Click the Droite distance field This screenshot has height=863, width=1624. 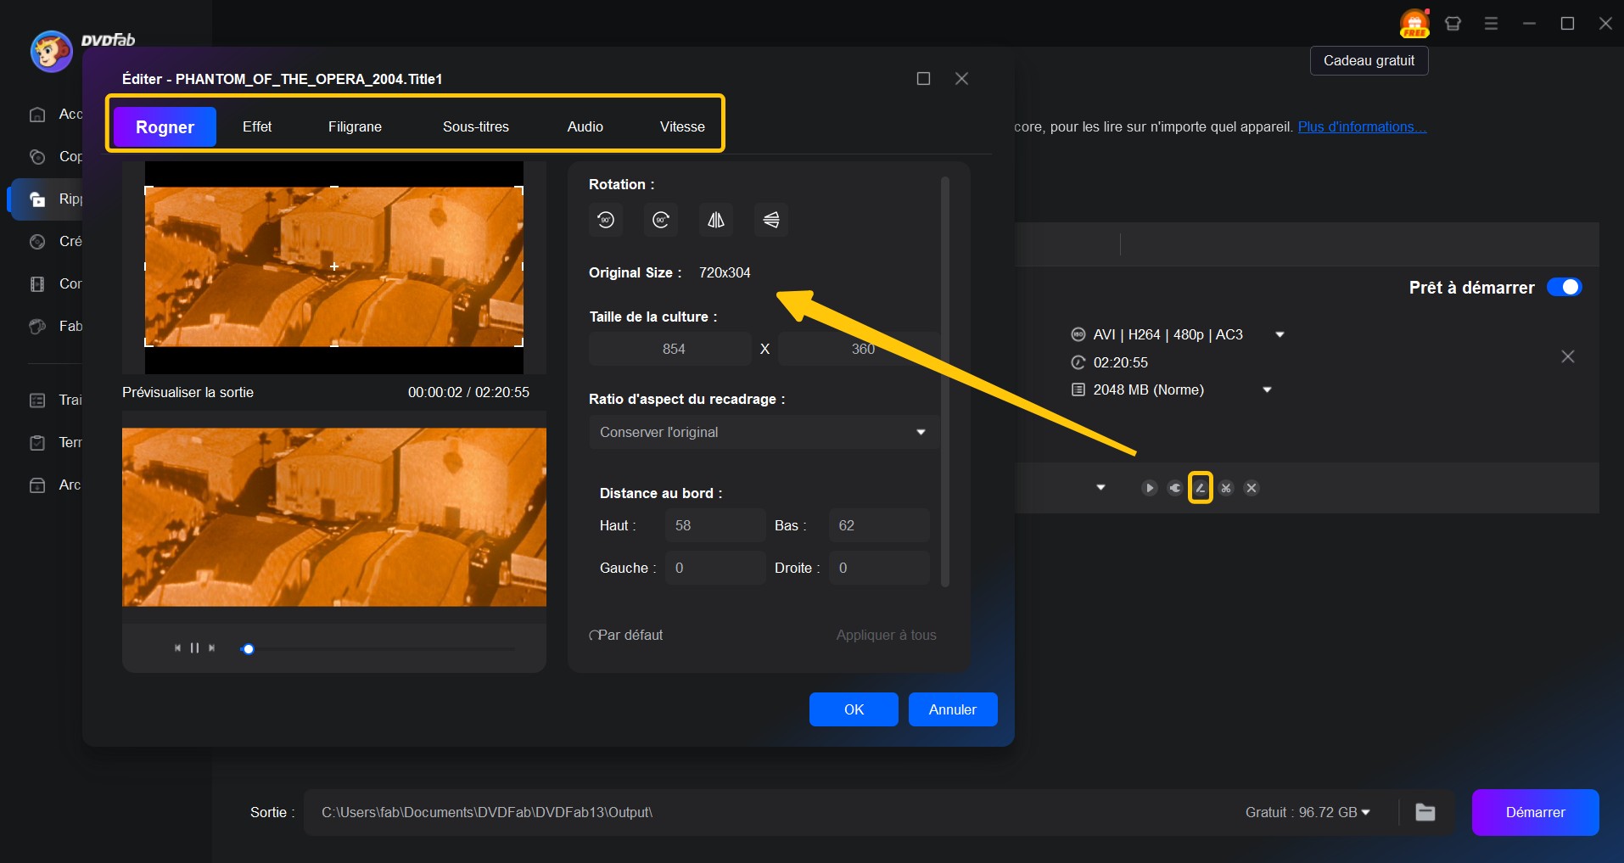[879, 568]
